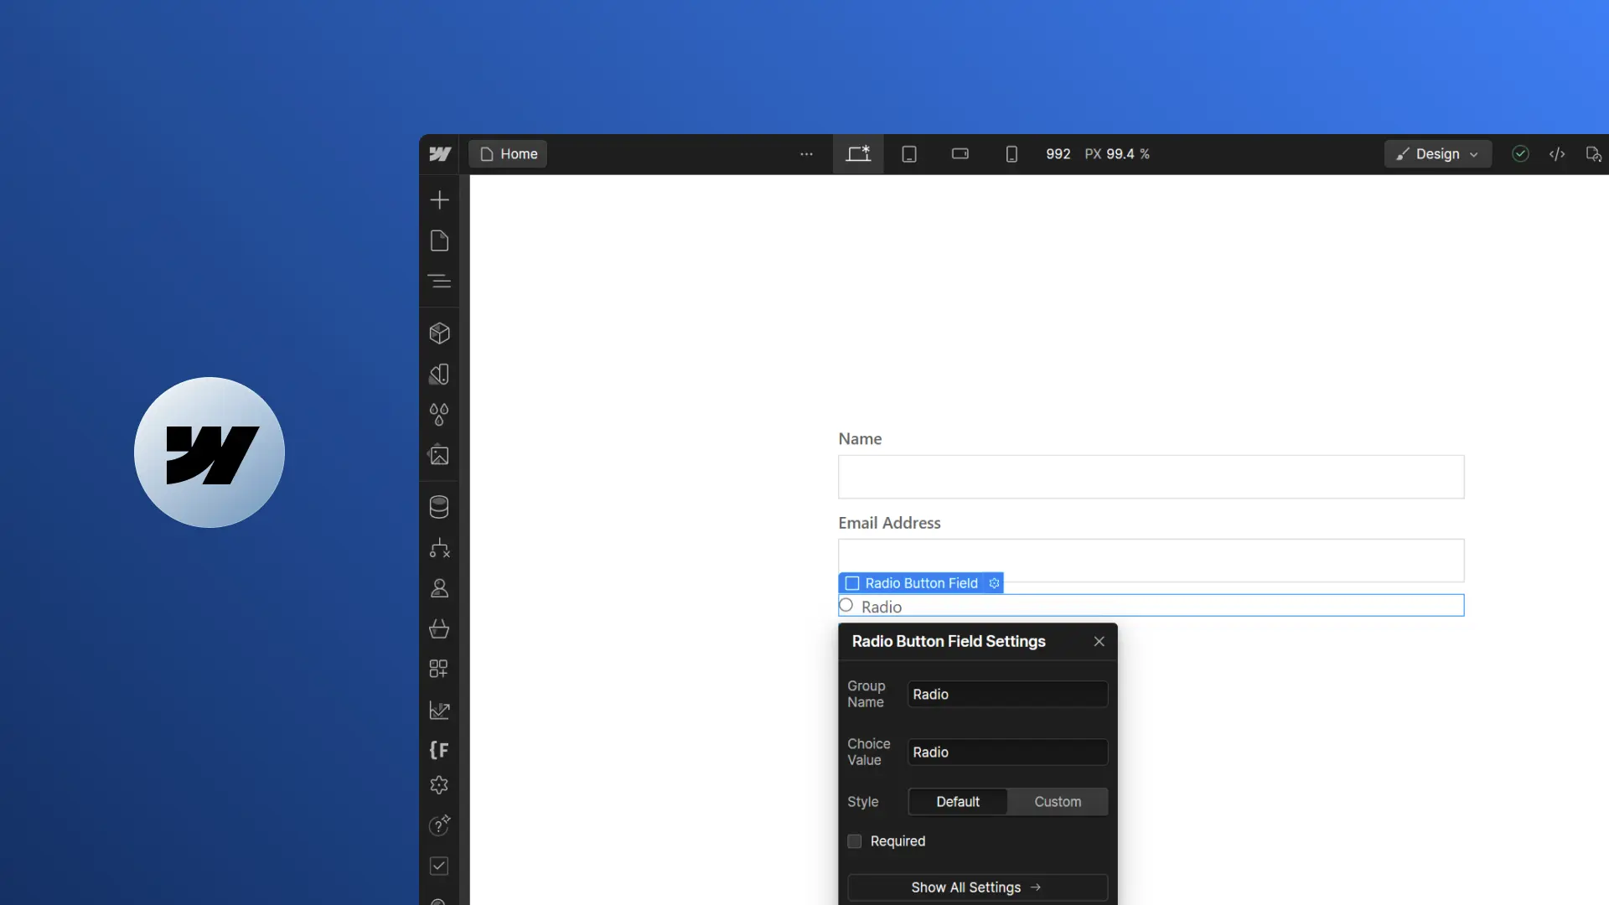Open the Style selectors droplets panel
This screenshot has height=905, width=1609.
439,415
